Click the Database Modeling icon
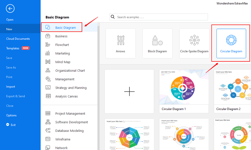Viewport: 251px width, 150px height. (48, 131)
